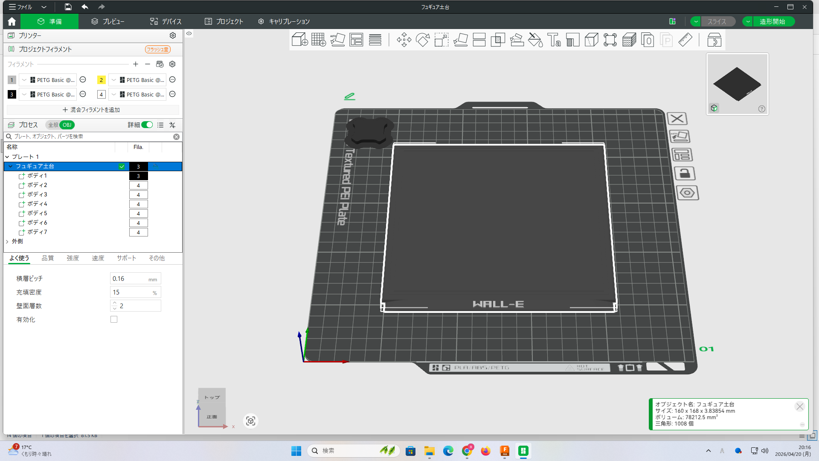Expand the 外側 tree item
Viewport: 819px width, 461px height.
tap(7, 242)
